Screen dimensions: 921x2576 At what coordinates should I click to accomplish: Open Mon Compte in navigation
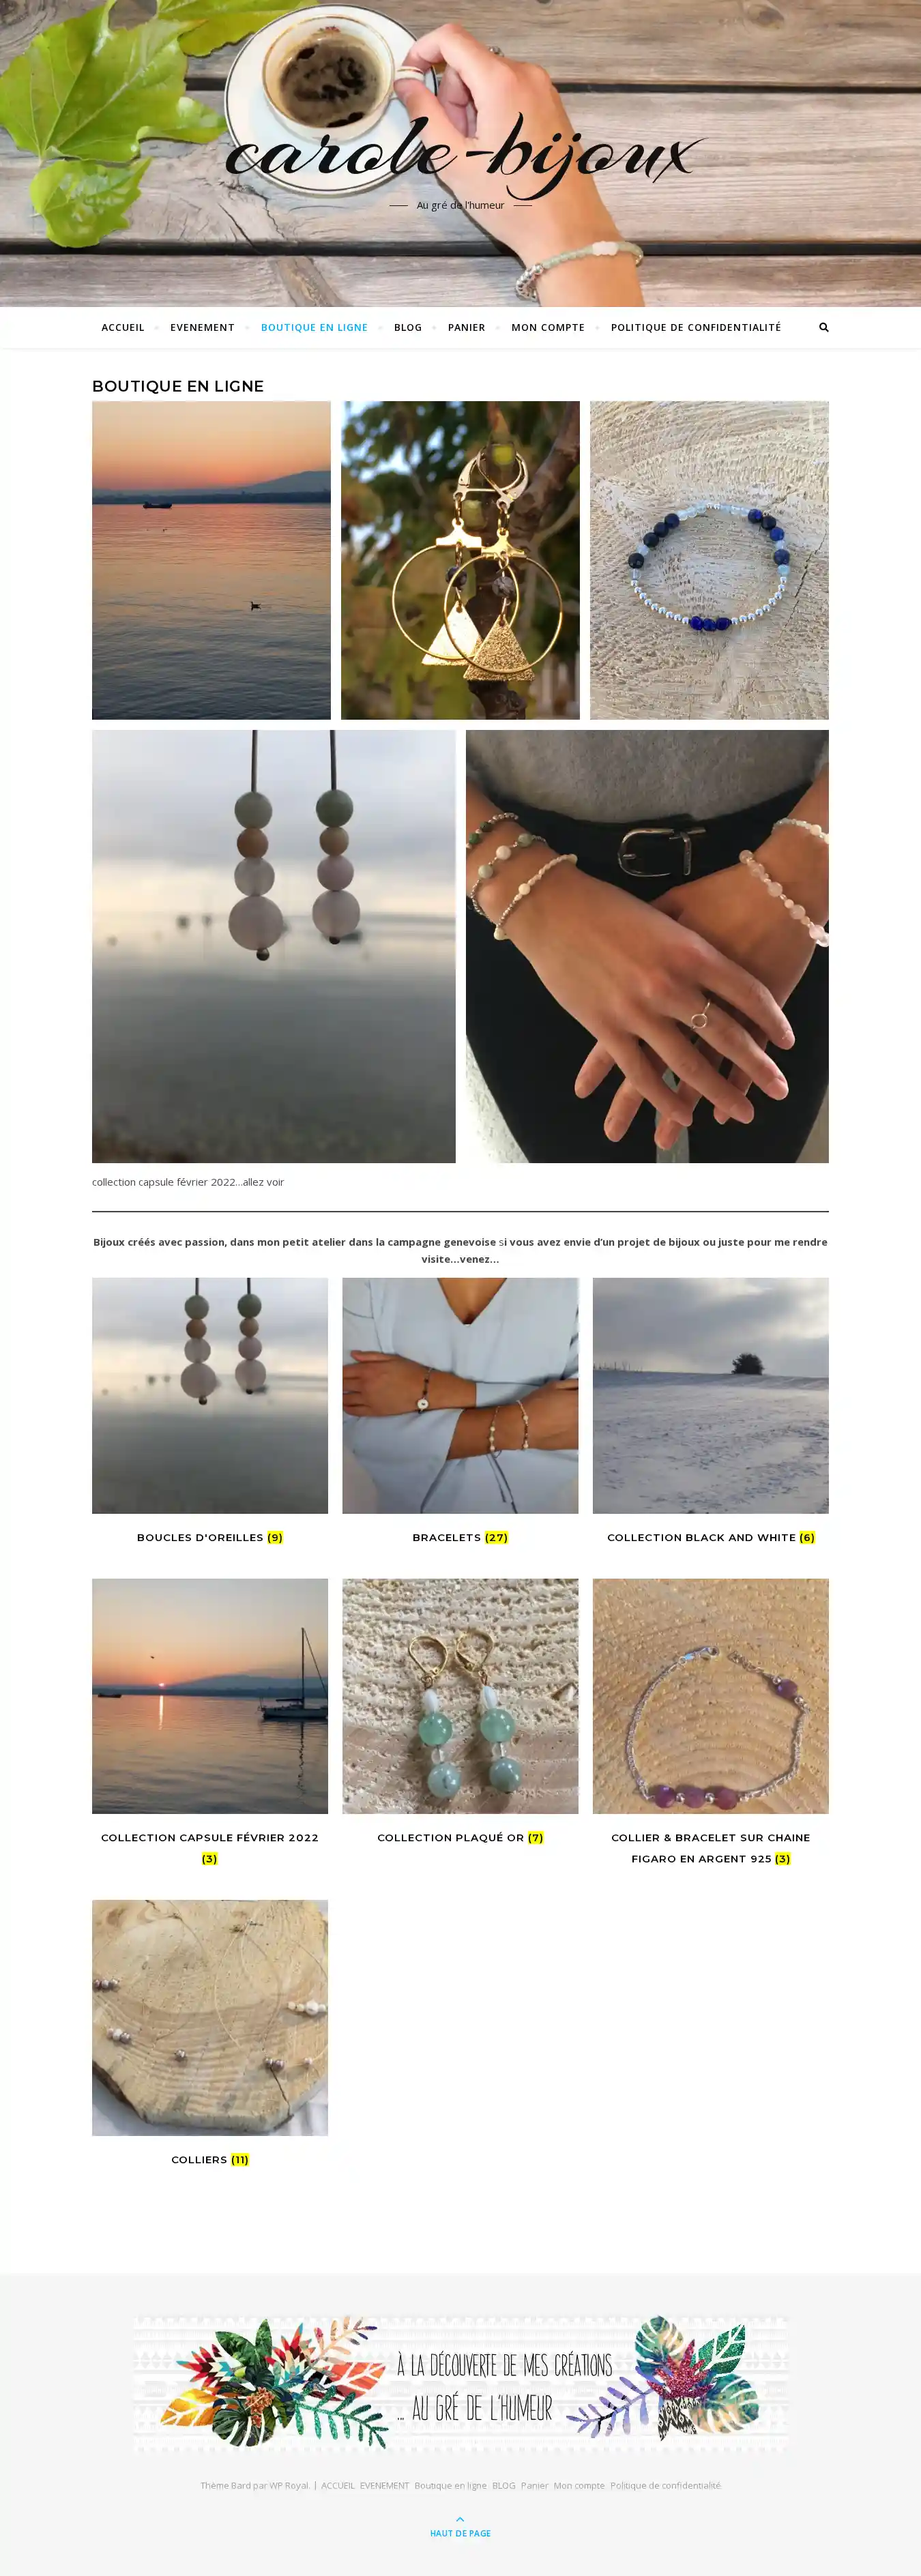[x=548, y=327]
